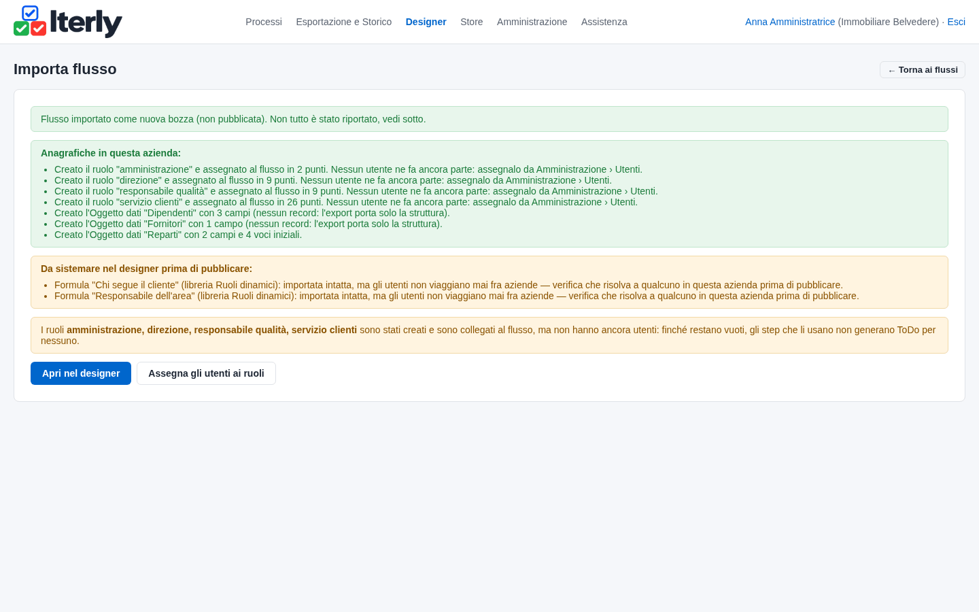Click Apri nel designer button
This screenshot has width=979, height=612.
tap(81, 373)
